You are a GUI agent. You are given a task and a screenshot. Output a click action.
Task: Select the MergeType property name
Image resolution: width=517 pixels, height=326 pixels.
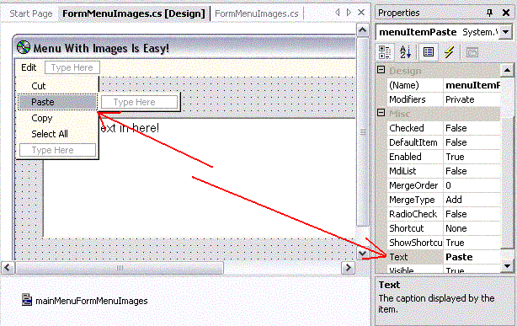(x=415, y=200)
